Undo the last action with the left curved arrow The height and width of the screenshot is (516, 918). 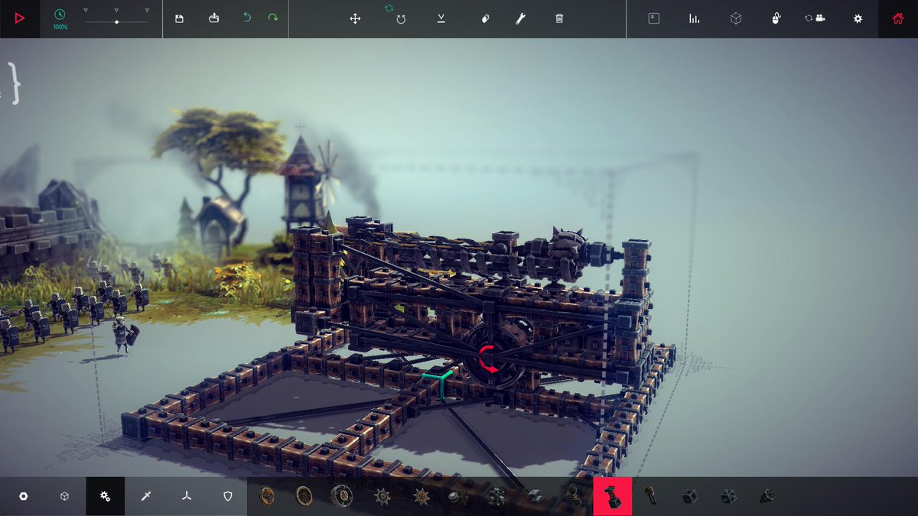click(247, 18)
